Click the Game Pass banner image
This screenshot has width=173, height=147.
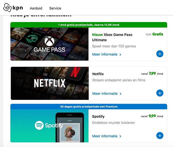50,44
